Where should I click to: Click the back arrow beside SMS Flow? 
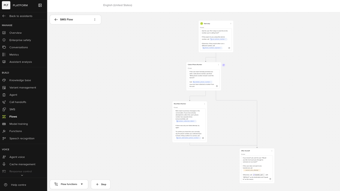(56, 20)
